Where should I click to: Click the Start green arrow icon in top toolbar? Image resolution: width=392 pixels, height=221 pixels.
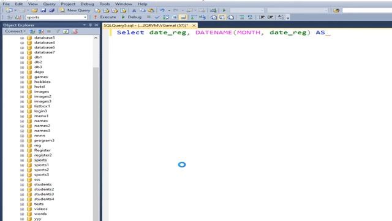[x=224, y=10]
